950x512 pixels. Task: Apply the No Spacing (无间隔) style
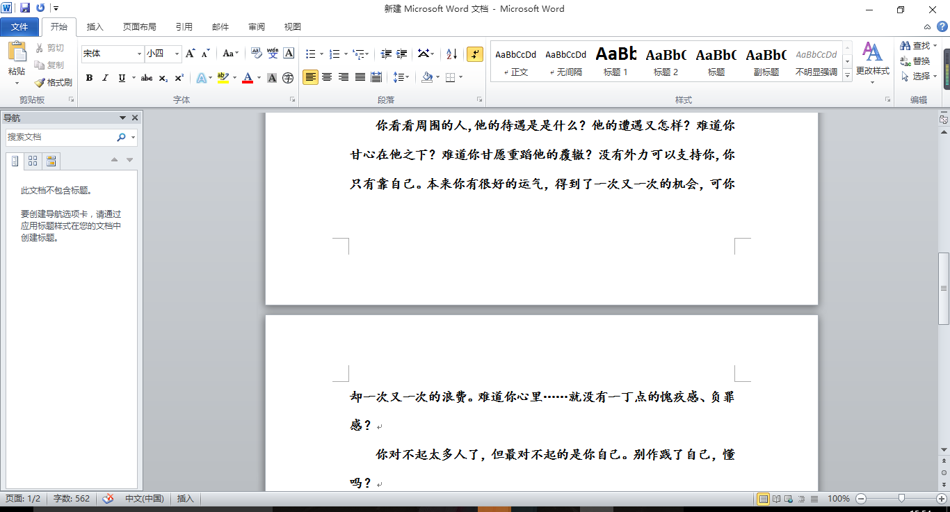[x=565, y=61]
